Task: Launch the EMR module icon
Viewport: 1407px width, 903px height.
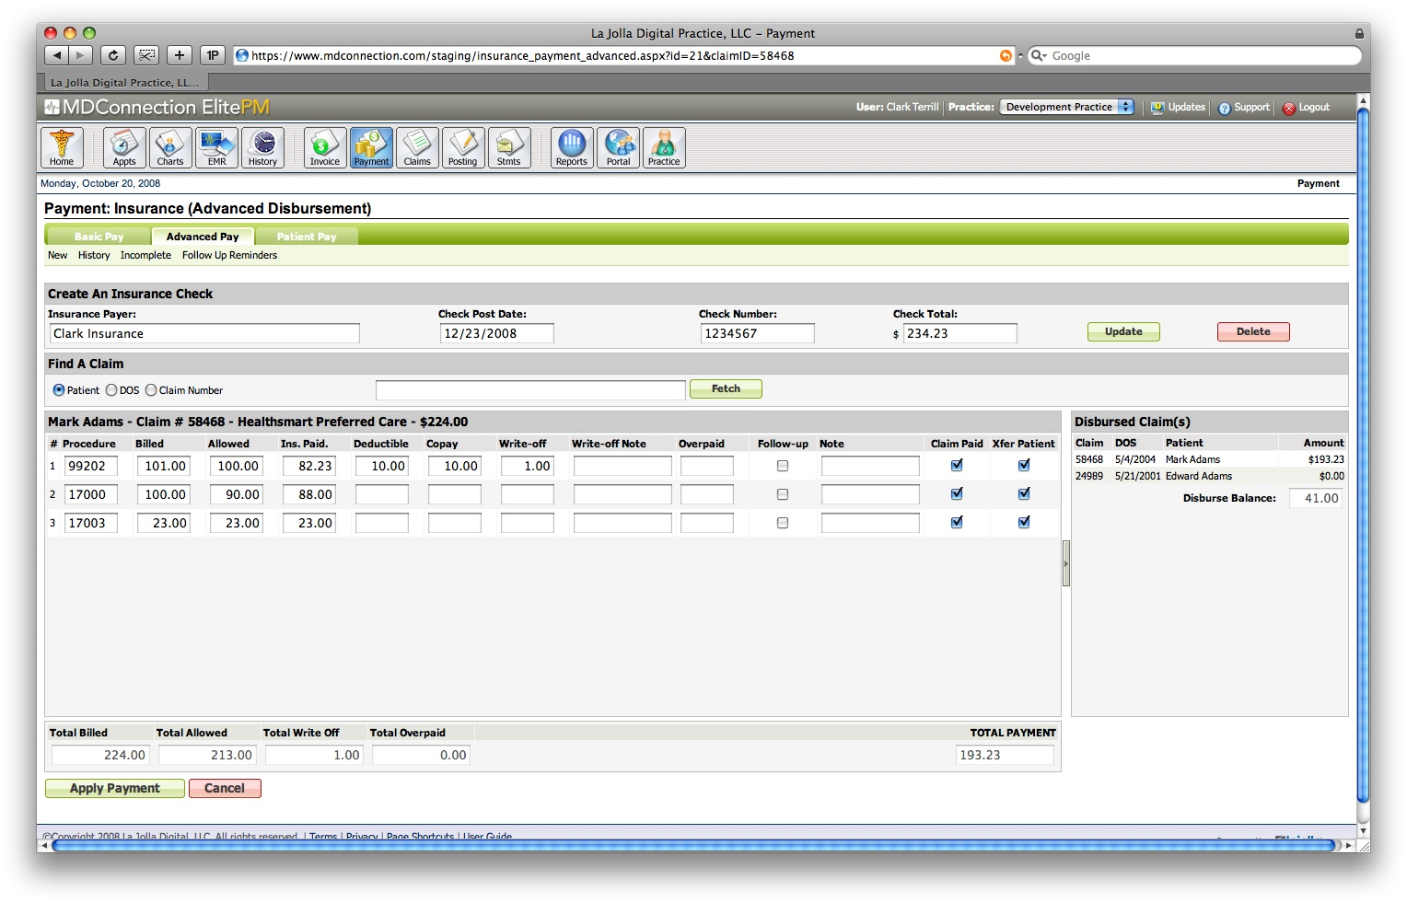Action: pos(216,147)
